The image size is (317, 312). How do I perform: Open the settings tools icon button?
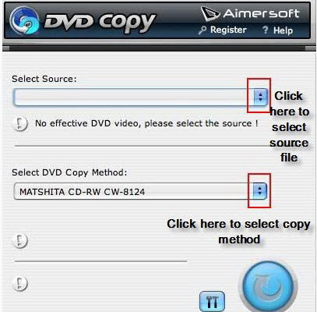click(212, 301)
